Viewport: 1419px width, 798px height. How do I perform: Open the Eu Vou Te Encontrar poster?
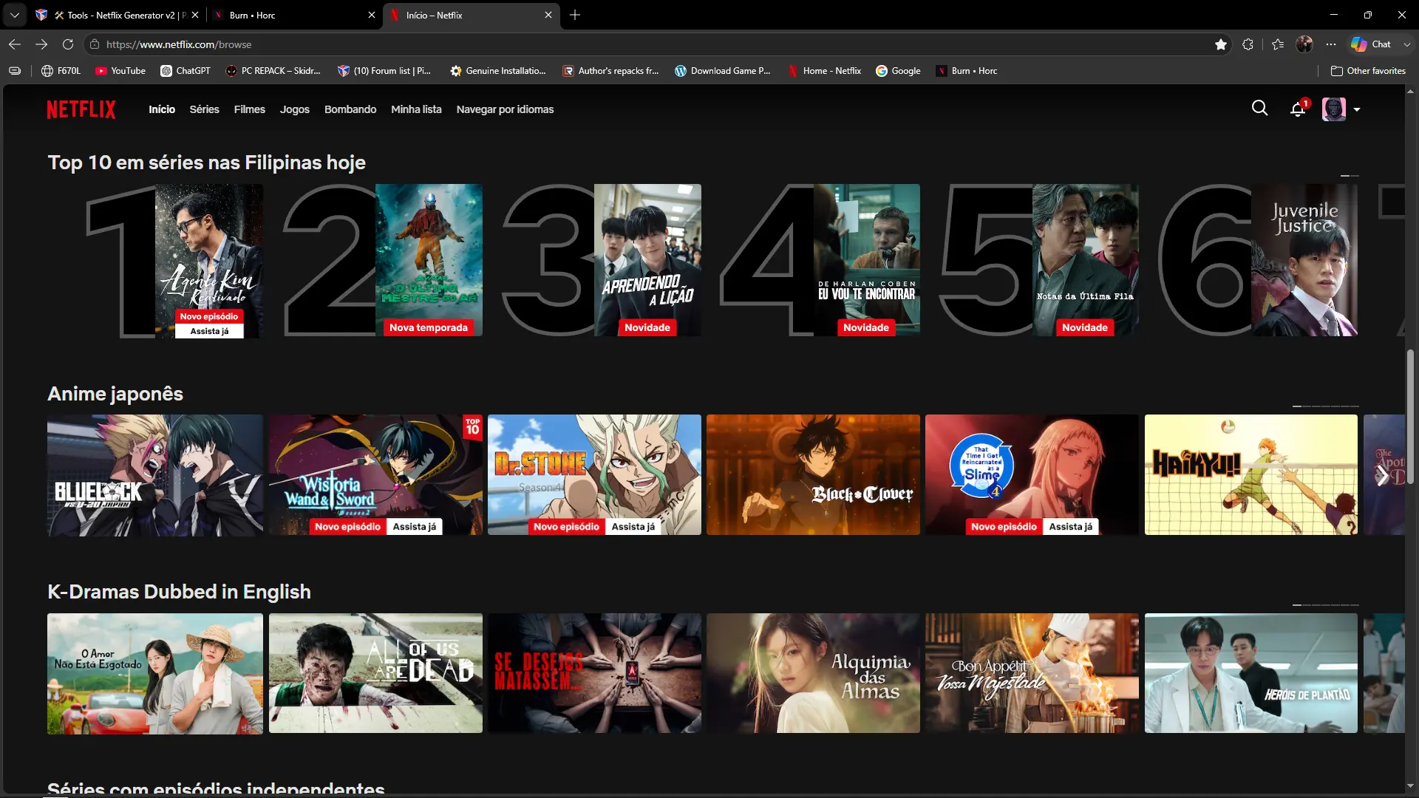click(x=867, y=260)
